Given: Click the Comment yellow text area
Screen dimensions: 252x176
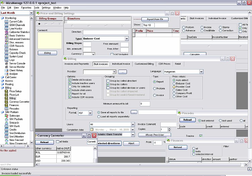Looking at the screenshot, I should coord(50,40).
